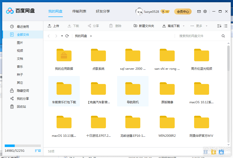Image resolution: width=233 pixels, height=158 pixels.
Task: Select the 【完美汽车影音 folder
Action: pyautogui.click(x=98, y=91)
